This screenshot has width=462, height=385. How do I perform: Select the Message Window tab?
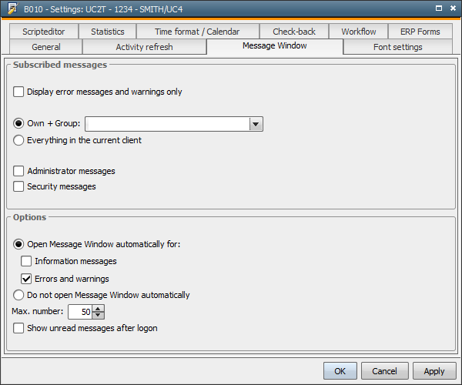point(275,46)
